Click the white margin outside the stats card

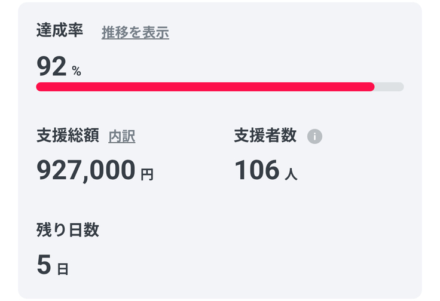[430, 149]
